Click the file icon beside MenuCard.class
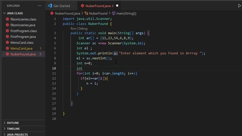Screen dimensions: 242x136 coord(8,42)
